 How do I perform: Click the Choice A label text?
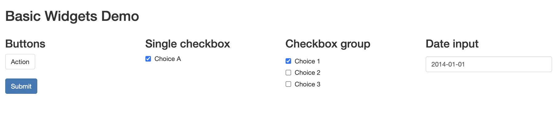[x=168, y=59]
